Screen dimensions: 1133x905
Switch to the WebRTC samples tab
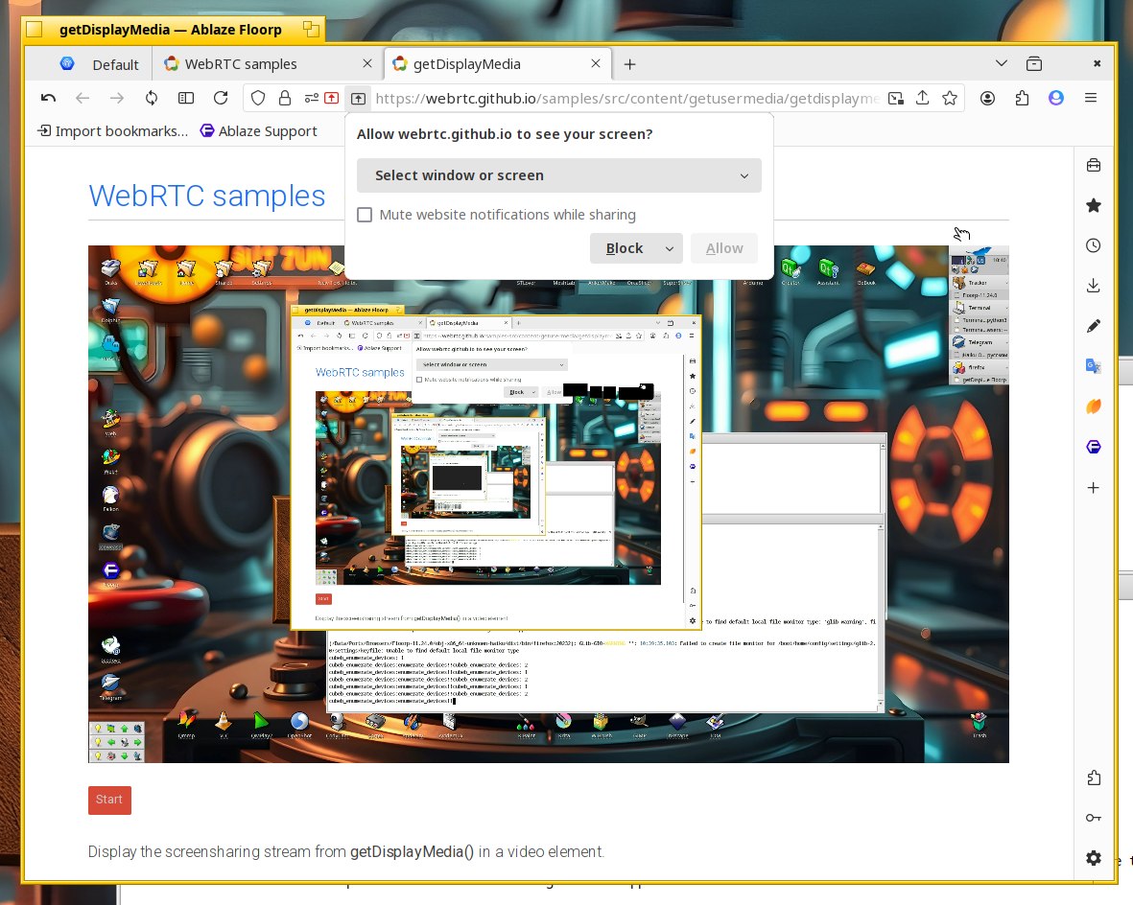(241, 63)
